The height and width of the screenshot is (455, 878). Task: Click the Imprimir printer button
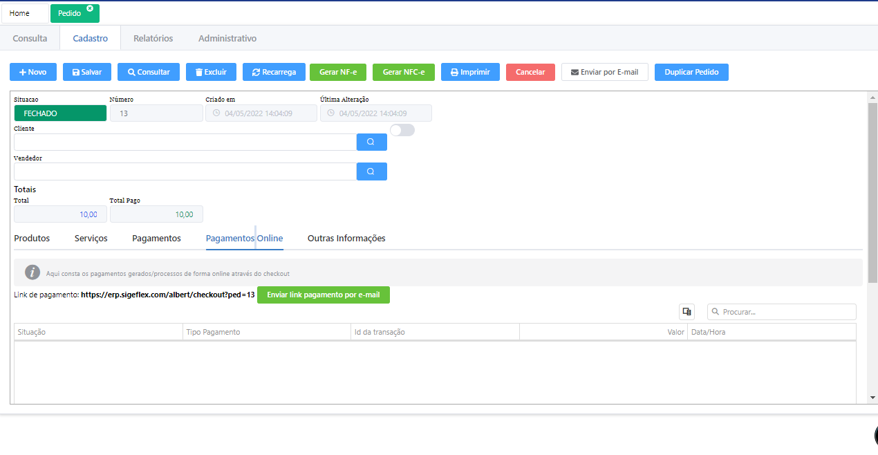470,72
